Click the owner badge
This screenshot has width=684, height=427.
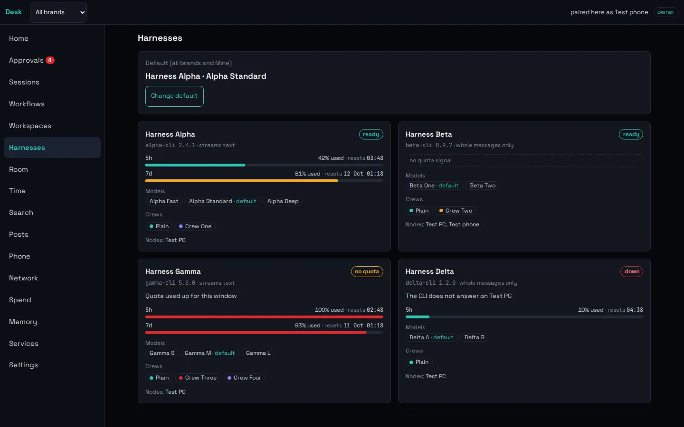[665, 12]
